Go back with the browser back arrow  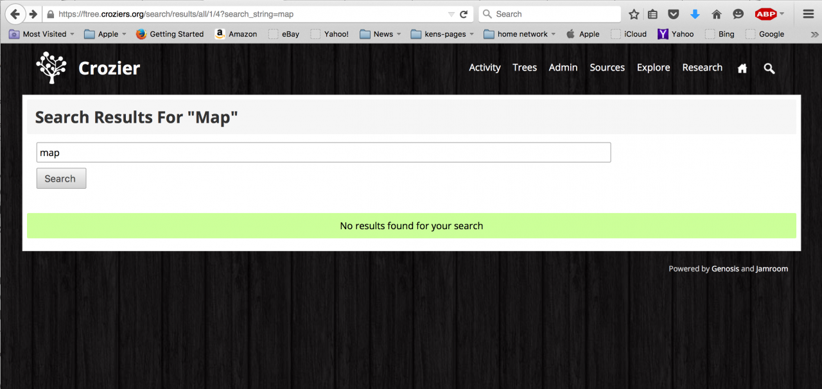click(15, 13)
